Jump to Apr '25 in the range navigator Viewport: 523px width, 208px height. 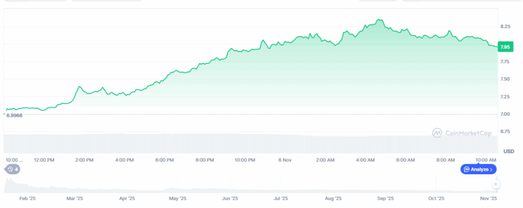127,198
